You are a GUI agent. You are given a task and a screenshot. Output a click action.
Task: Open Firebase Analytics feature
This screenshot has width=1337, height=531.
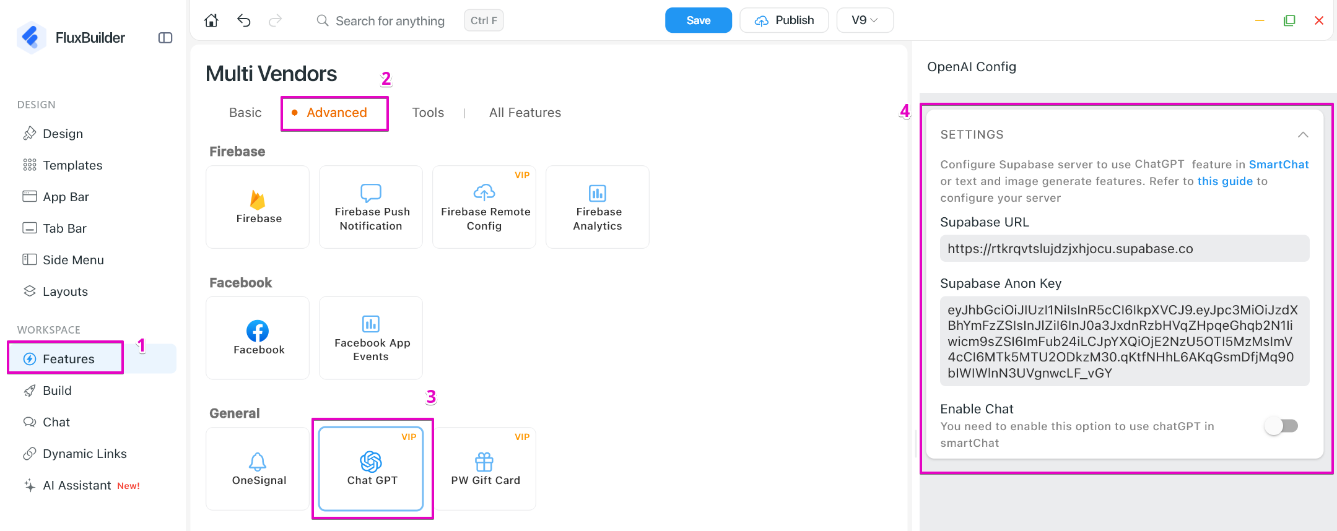point(598,207)
